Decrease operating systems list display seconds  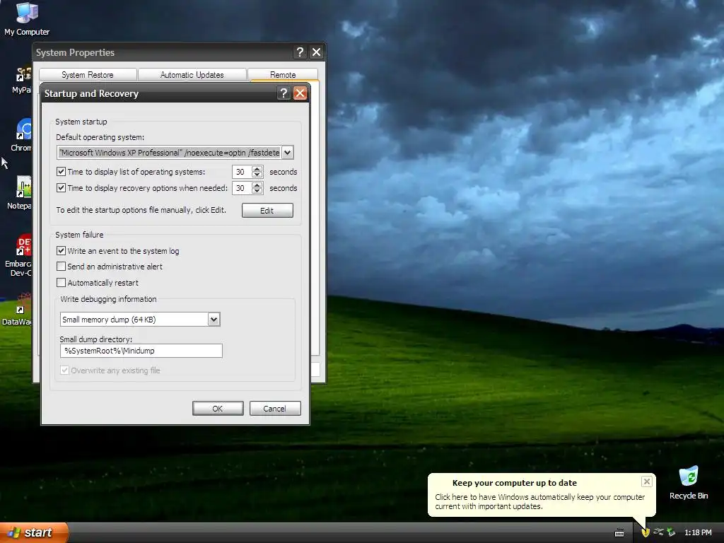(x=257, y=175)
